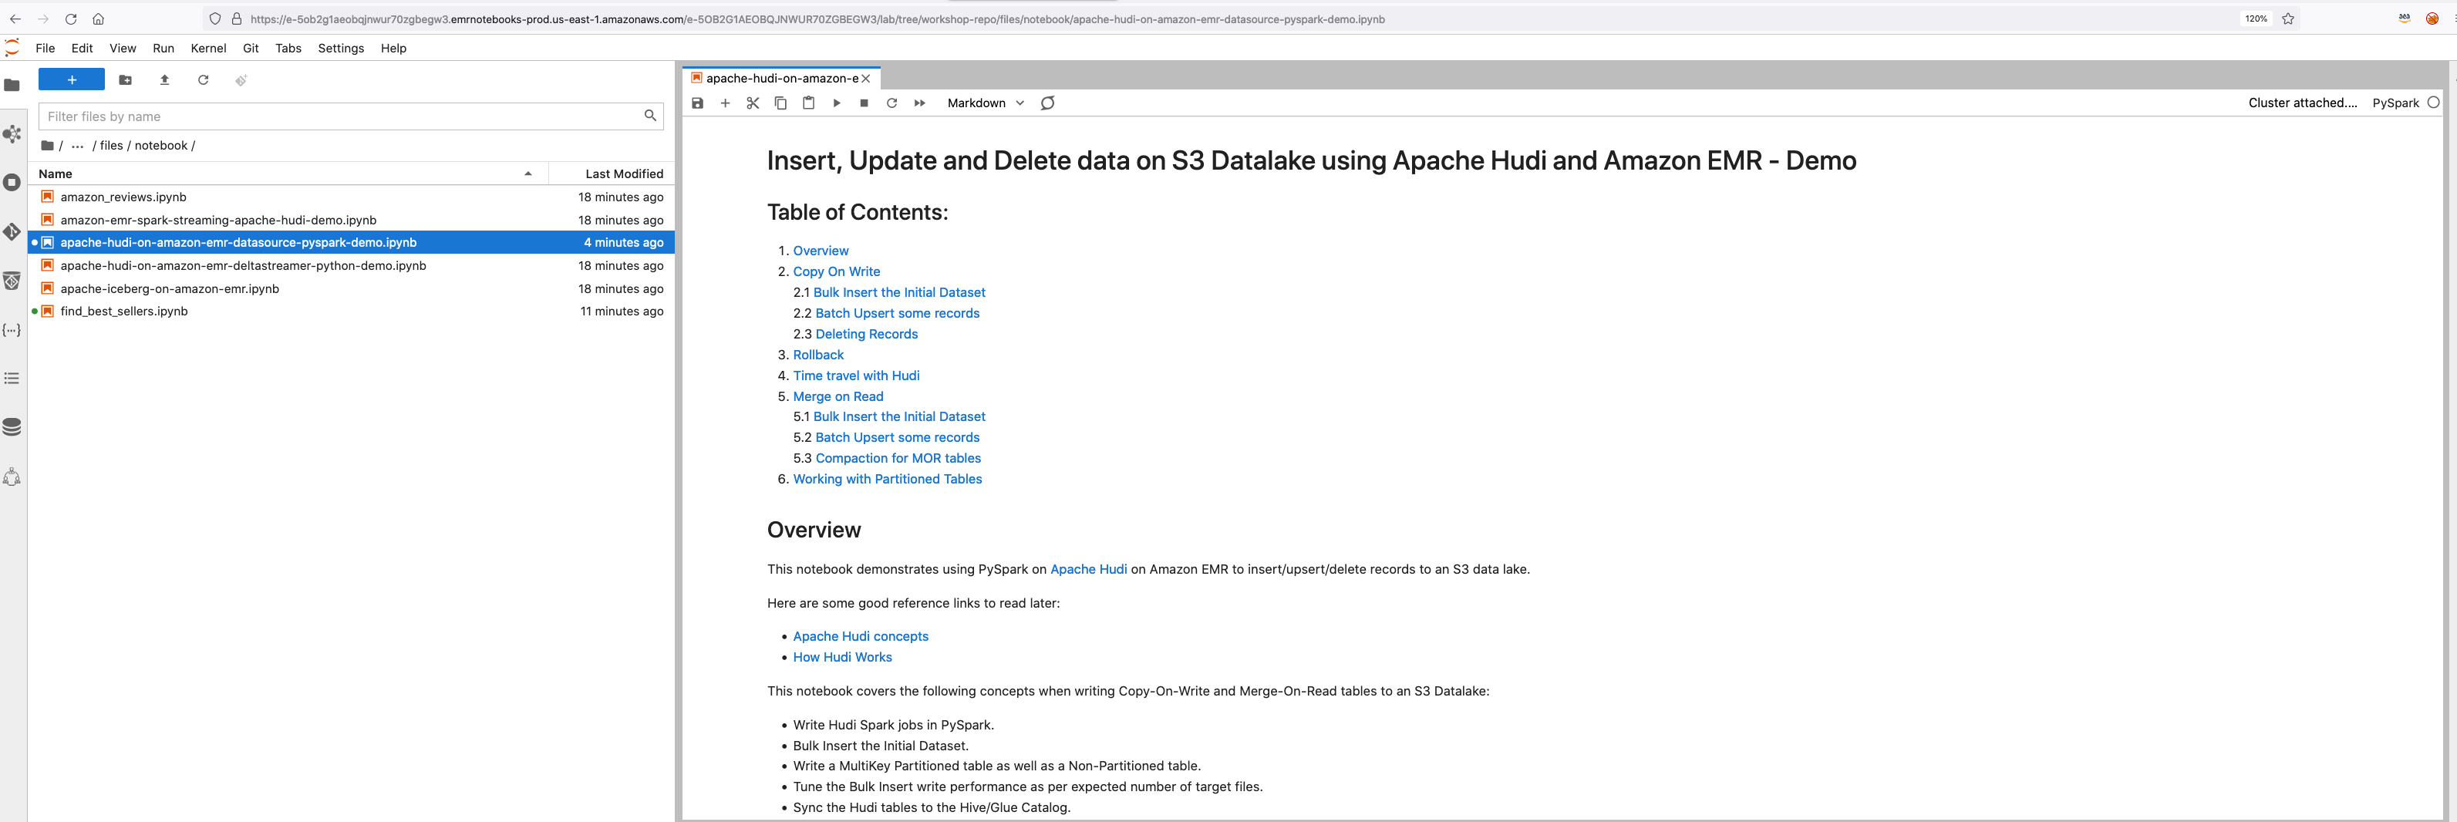Restart kernel and run all cells icon
The image size is (2457, 822).
coord(919,103)
